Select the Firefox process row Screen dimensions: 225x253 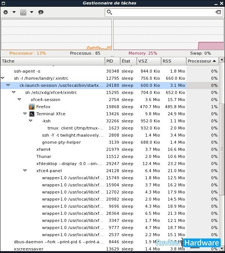click(109, 107)
